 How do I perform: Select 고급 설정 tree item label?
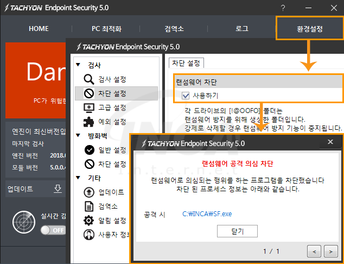click(112, 108)
